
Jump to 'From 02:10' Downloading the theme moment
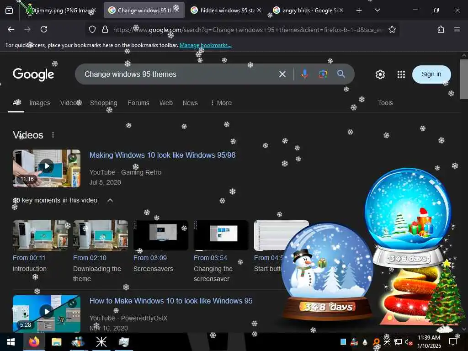(x=90, y=258)
